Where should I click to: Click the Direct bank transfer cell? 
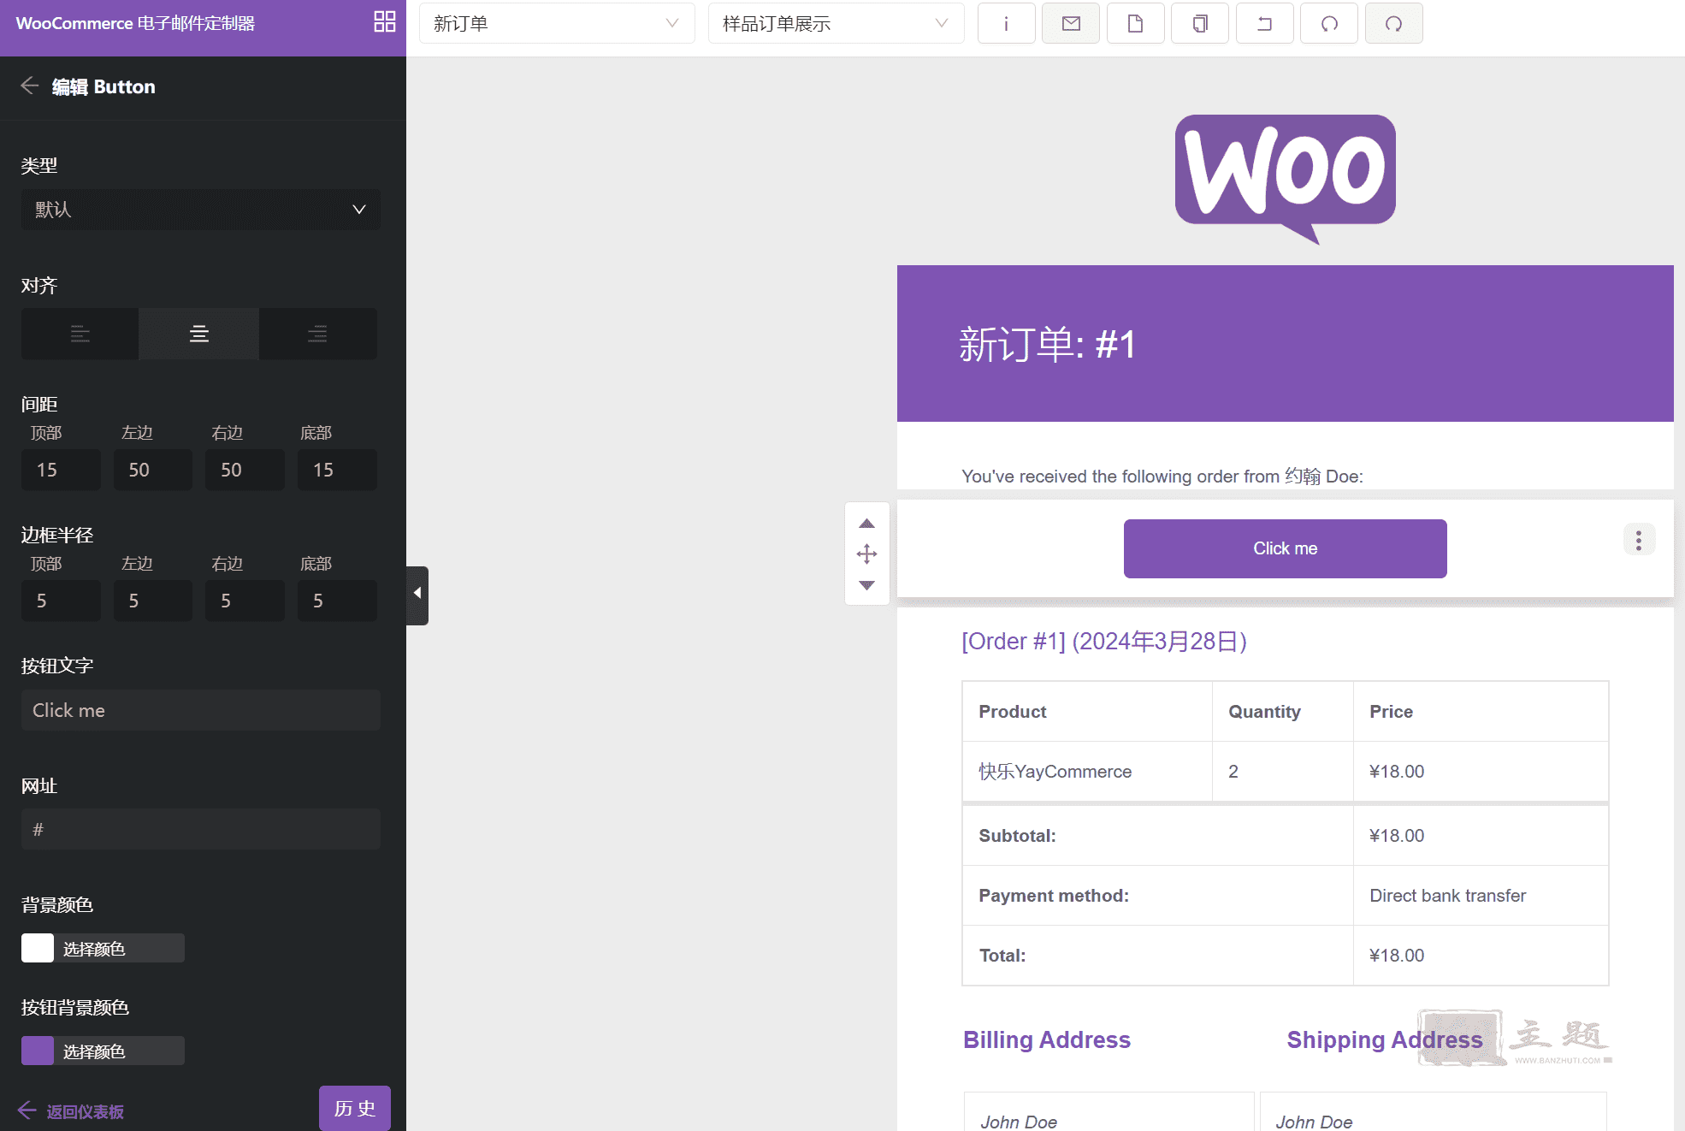point(1481,895)
